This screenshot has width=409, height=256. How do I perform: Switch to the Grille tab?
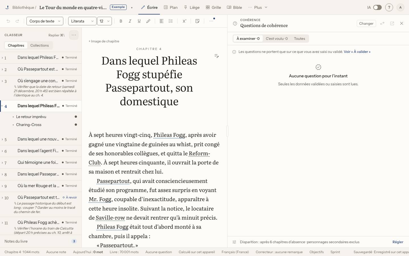(213, 7)
